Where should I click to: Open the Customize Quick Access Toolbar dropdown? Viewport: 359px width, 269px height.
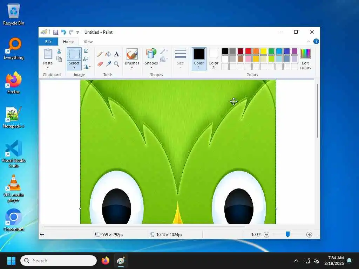tap(77, 33)
